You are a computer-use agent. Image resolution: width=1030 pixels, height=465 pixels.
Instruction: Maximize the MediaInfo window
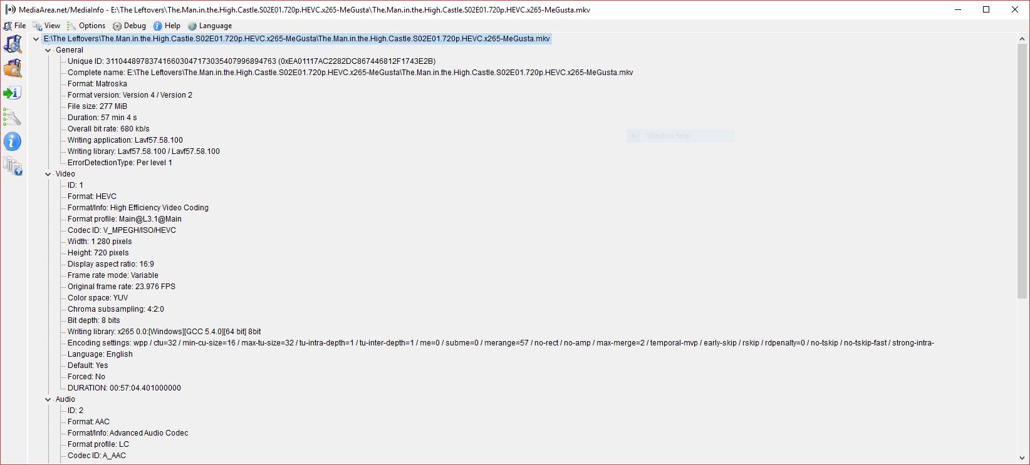pyautogui.click(x=986, y=9)
